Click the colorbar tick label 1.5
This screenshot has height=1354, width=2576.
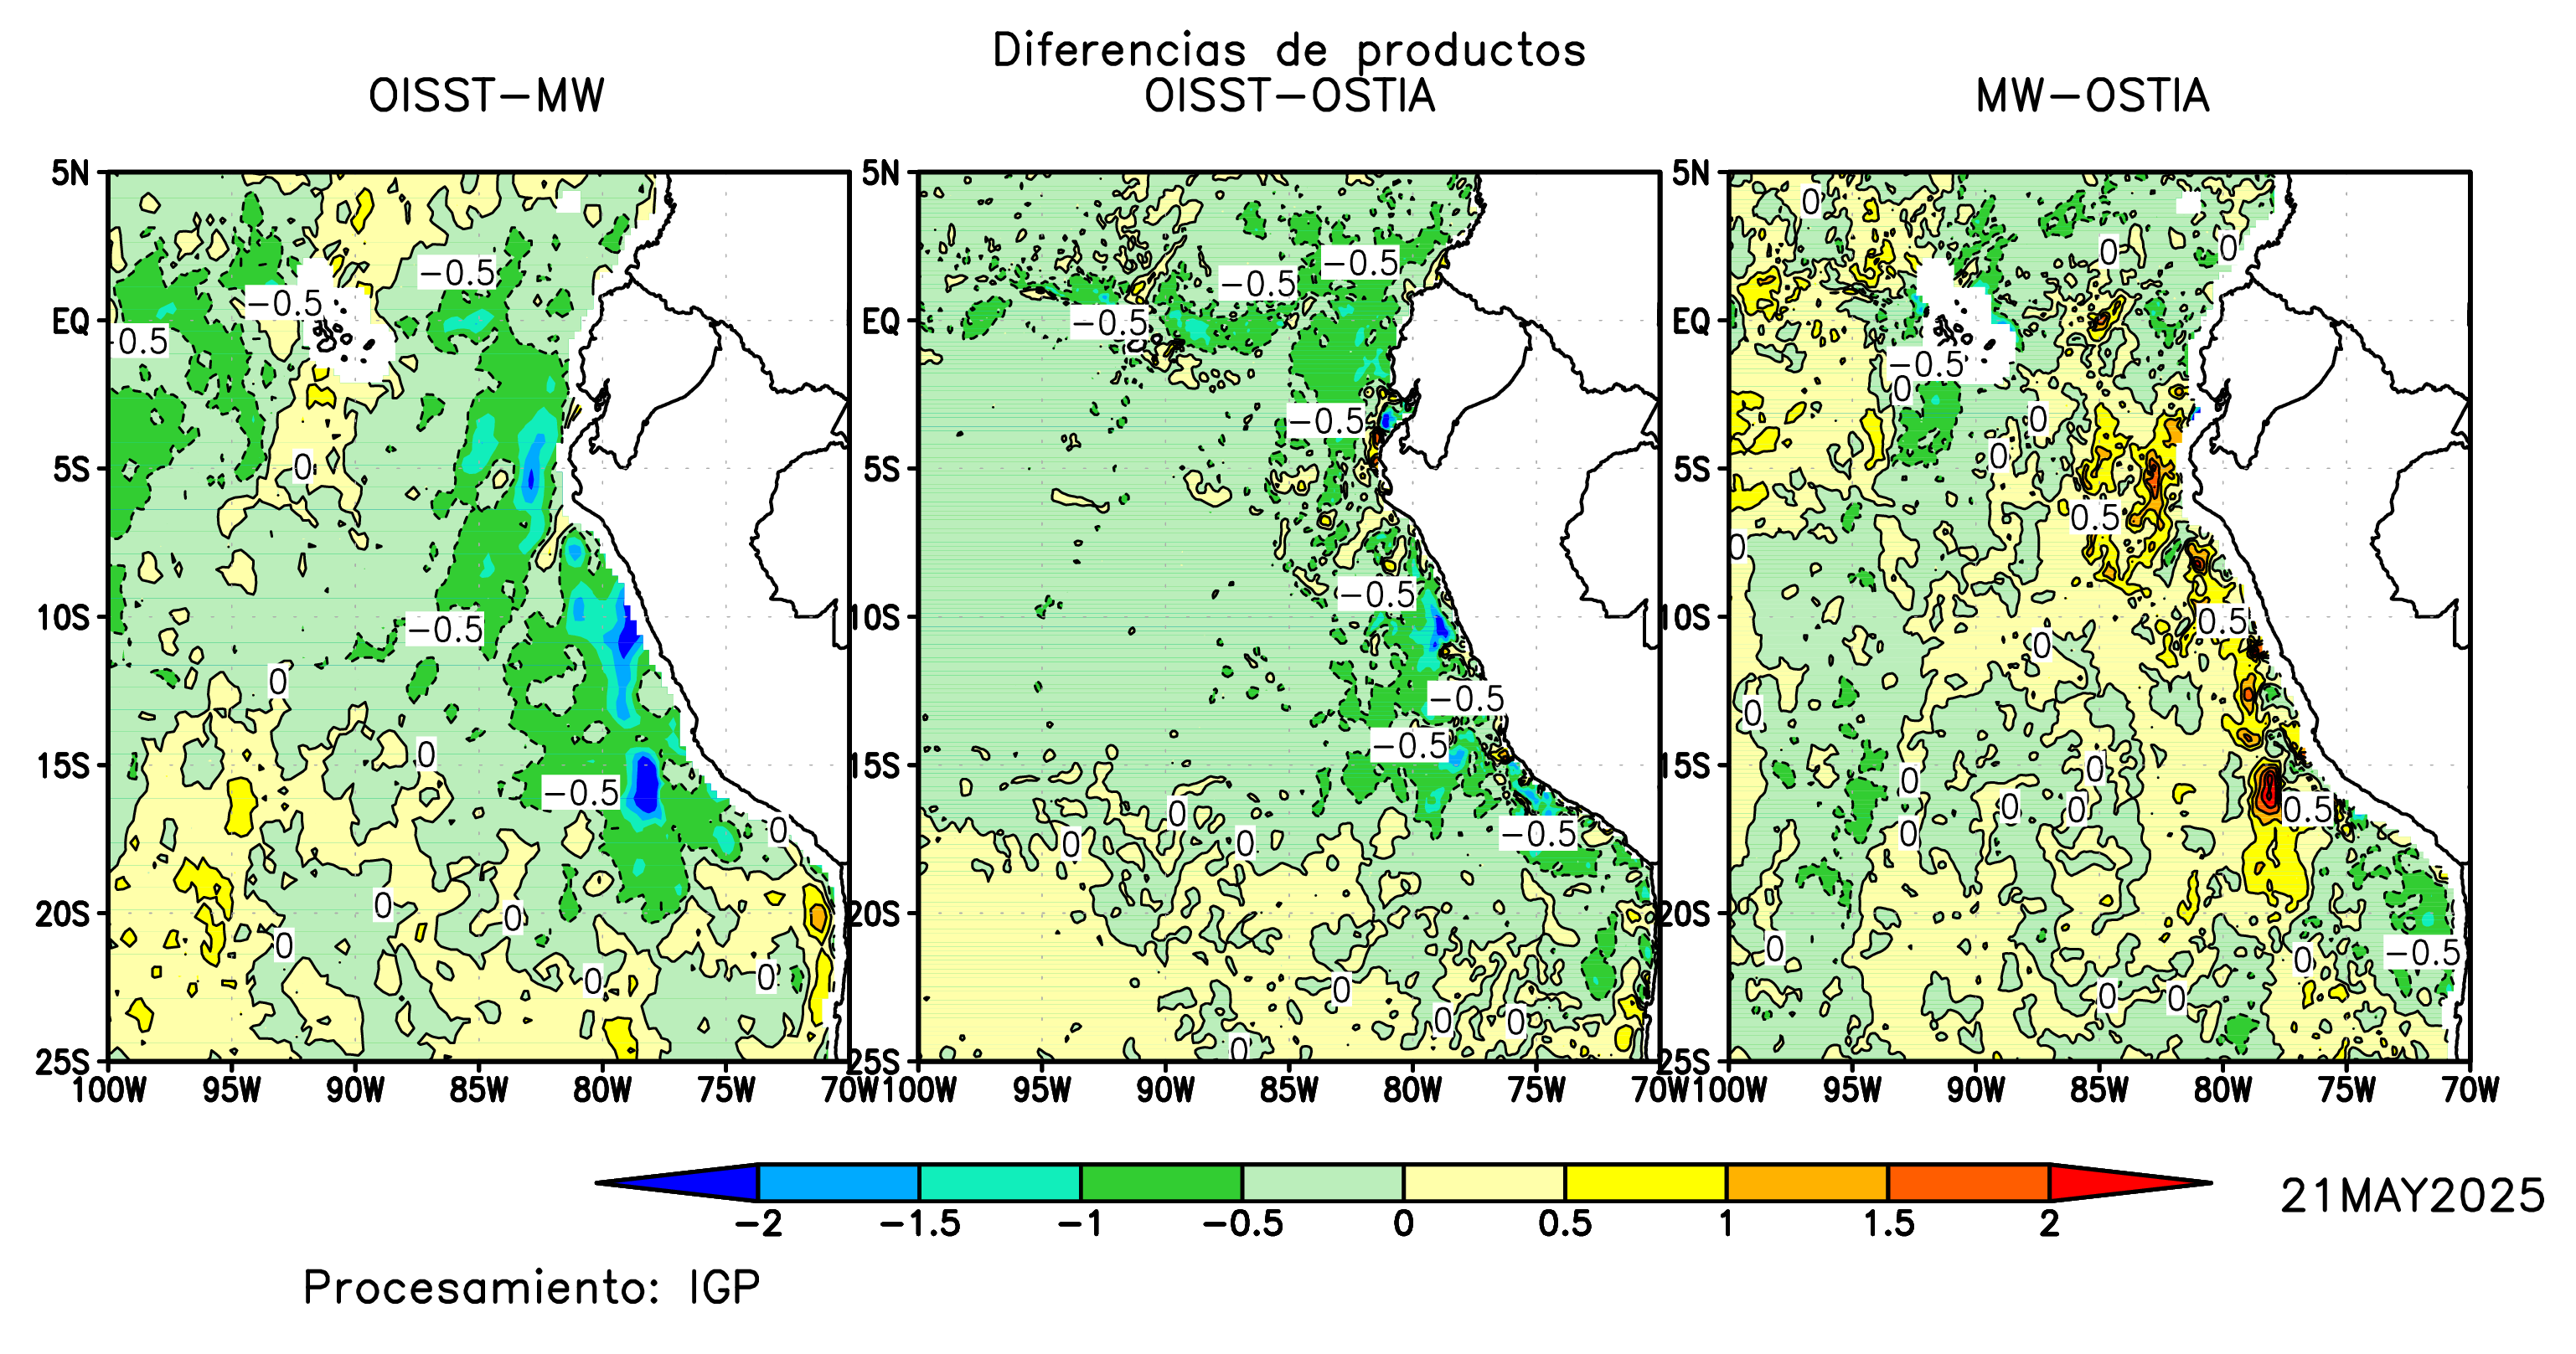pos(1888,1223)
